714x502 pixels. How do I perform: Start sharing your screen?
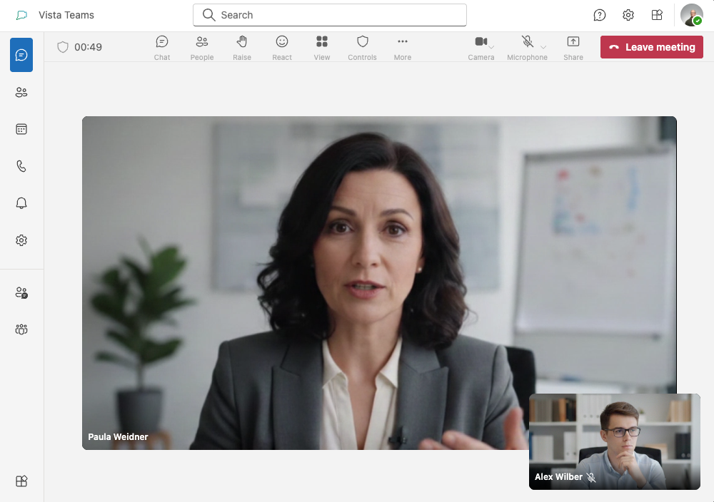click(573, 46)
